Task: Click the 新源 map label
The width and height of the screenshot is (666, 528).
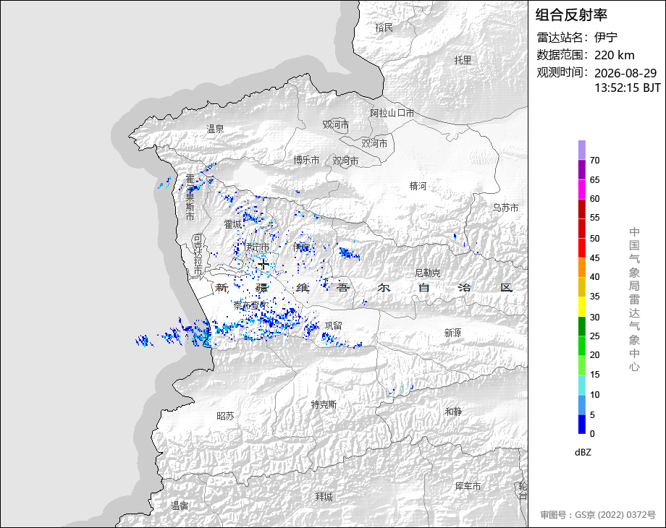Action: 452,333
